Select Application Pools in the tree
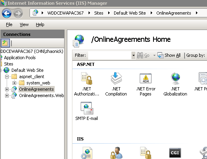207x159 pixels. (x=20, y=58)
